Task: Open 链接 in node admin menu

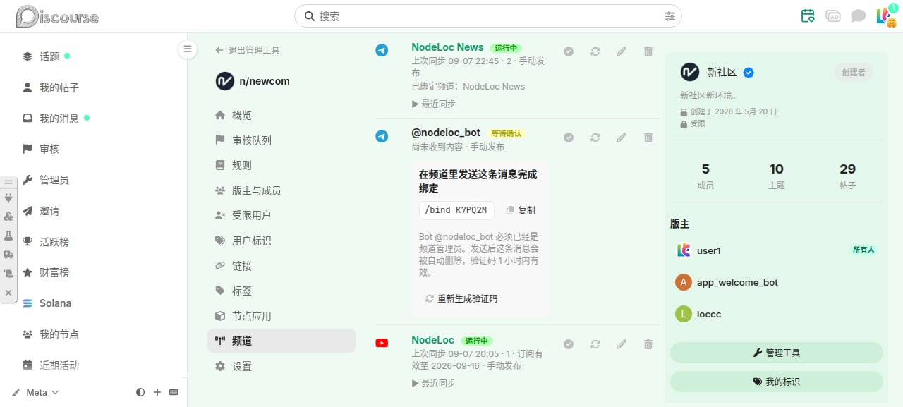Action: coord(281,266)
